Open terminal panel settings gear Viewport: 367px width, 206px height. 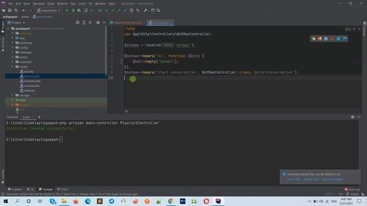[x=353, y=117]
